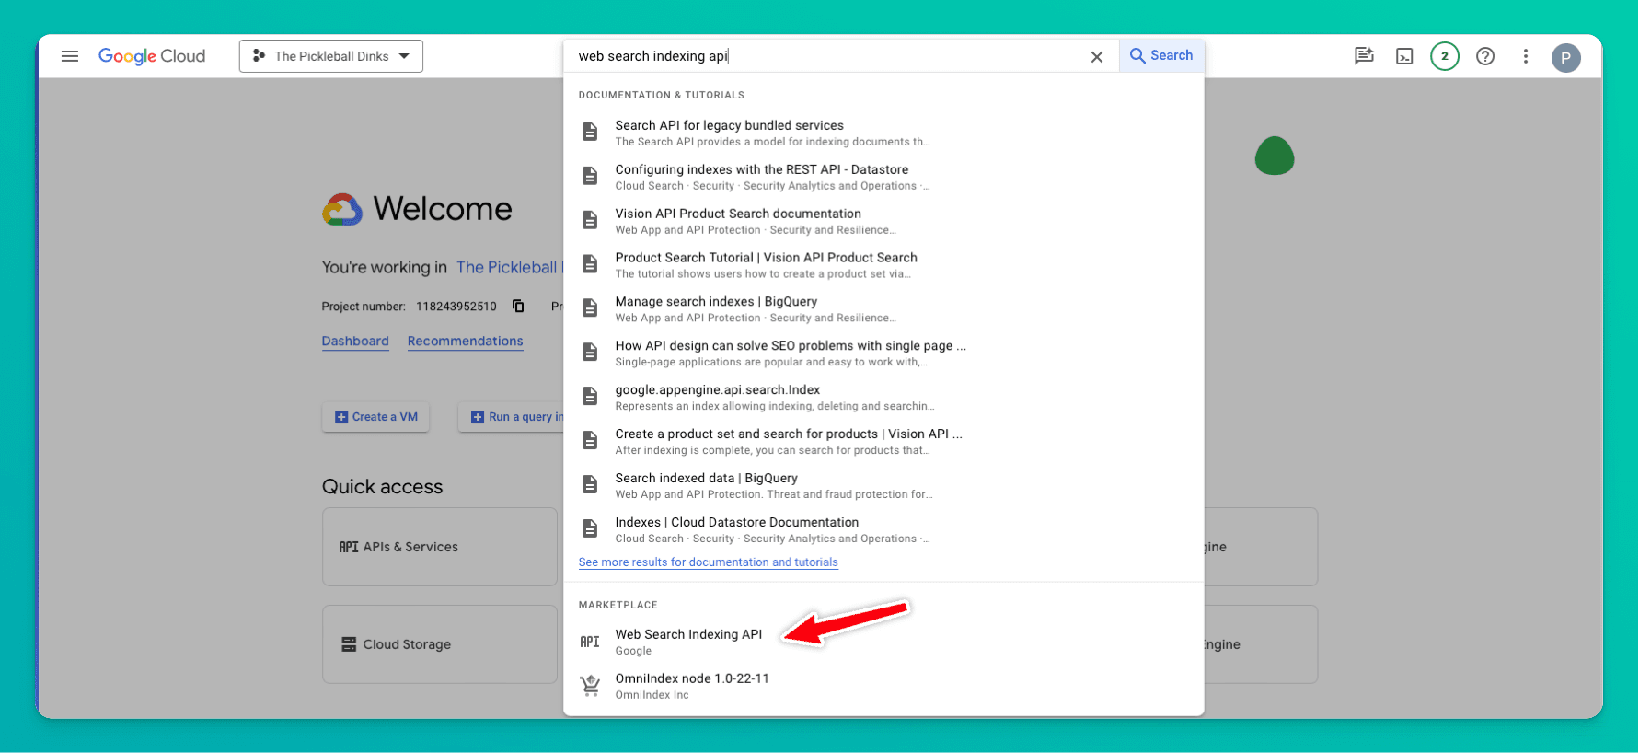
Task: Click the Google Cloud logo
Action: [152, 56]
